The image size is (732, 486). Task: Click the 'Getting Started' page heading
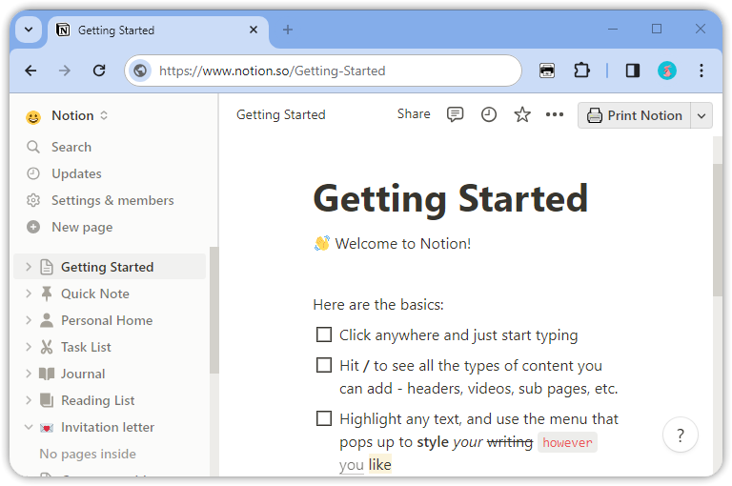pyautogui.click(x=451, y=198)
